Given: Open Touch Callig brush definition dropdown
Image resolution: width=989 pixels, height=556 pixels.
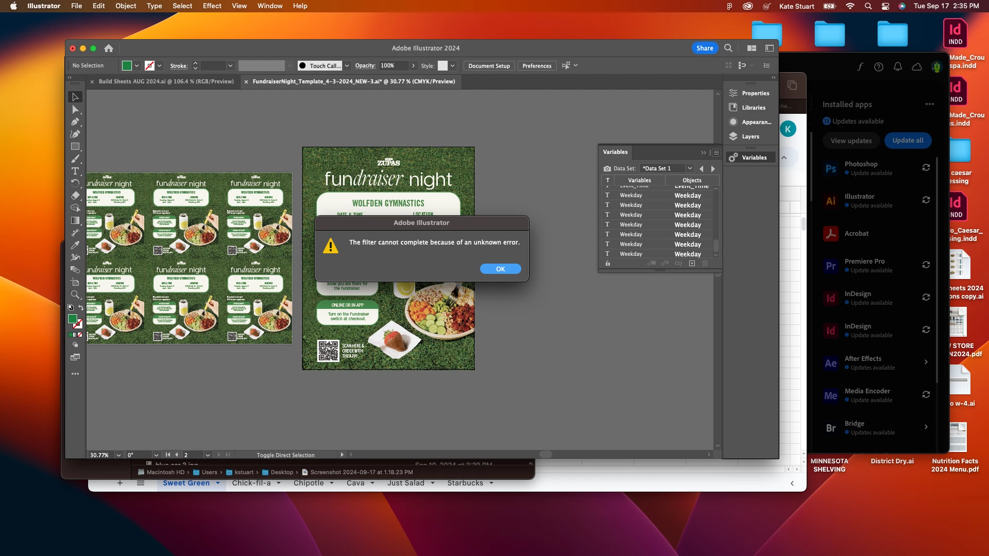Looking at the screenshot, I should [347, 66].
